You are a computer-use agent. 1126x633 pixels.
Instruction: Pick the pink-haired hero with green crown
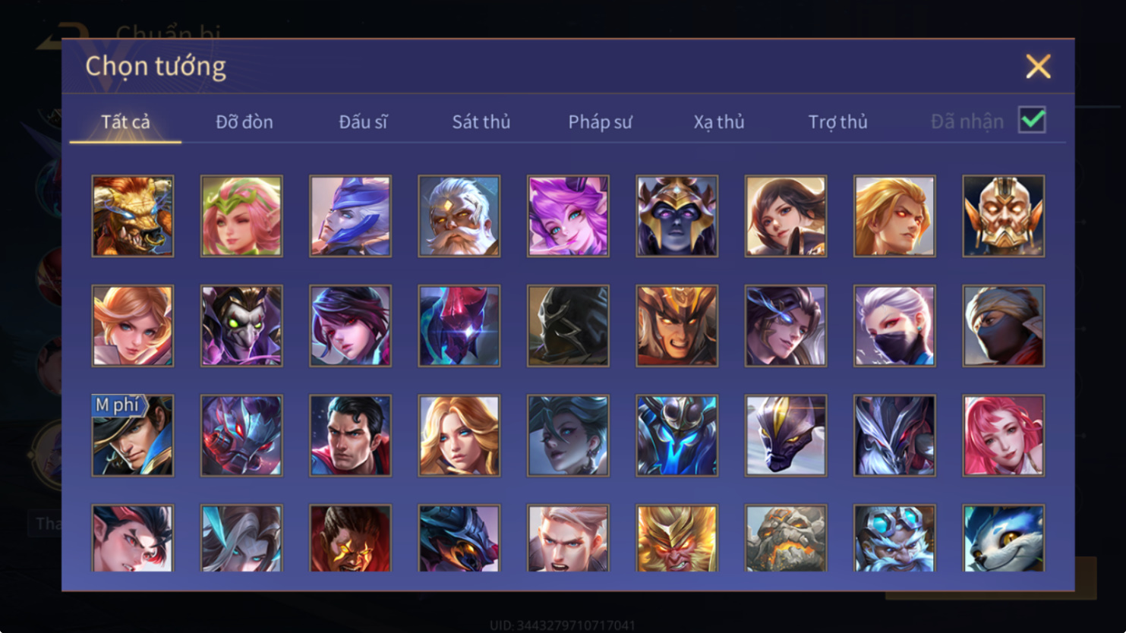241,216
